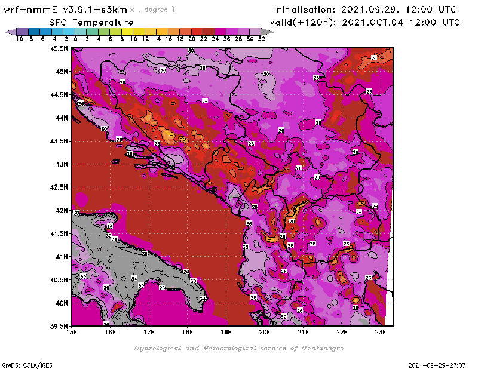The width and height of the screenshot is (478, 369).
Task: Click the magenta legend swatch between 24 and 26
Action: point(220,32)
